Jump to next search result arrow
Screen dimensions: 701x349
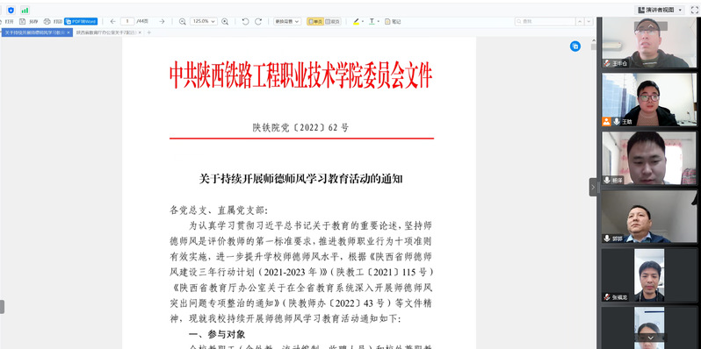[589, 21]
